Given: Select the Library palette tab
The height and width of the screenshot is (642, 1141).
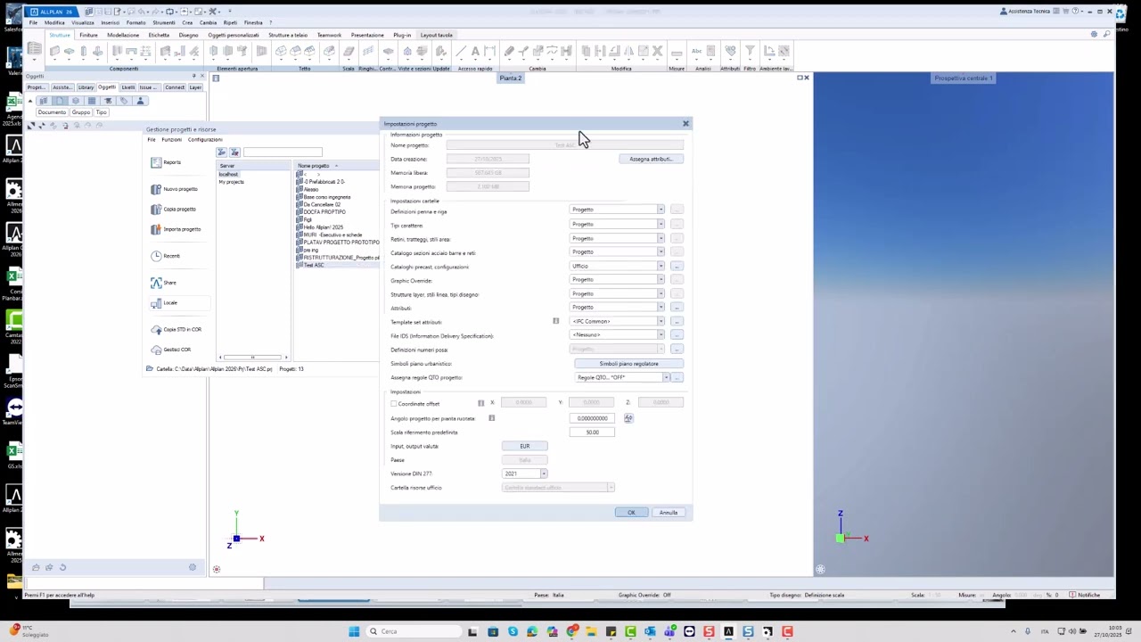Looking at the screenshot, I should pos(86,87).
